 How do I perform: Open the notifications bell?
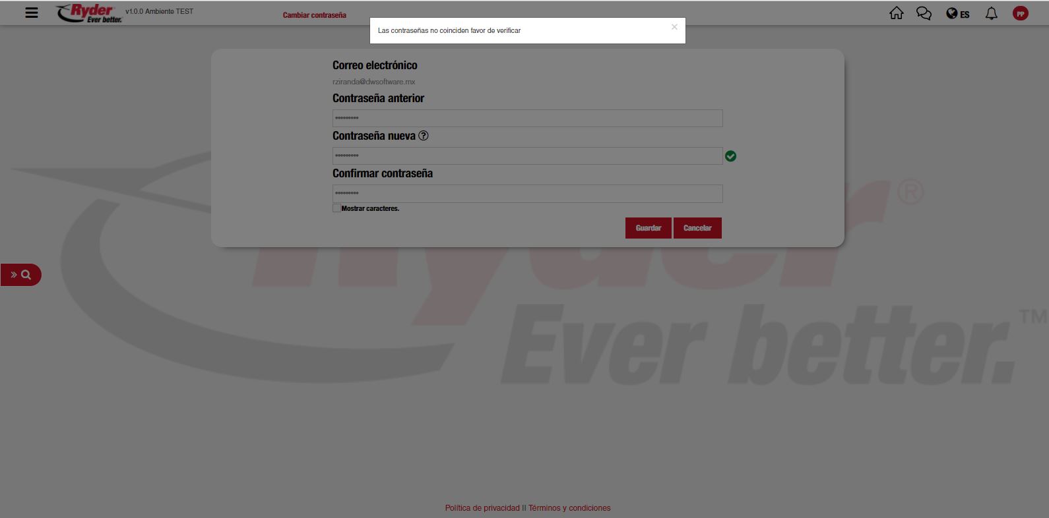(x=991, y=13)
